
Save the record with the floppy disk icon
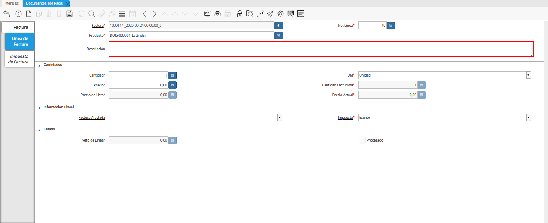[x=70, y=14]
